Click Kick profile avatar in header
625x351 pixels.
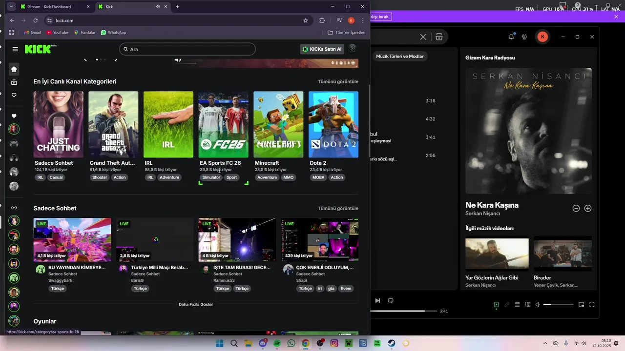[352, 49]
